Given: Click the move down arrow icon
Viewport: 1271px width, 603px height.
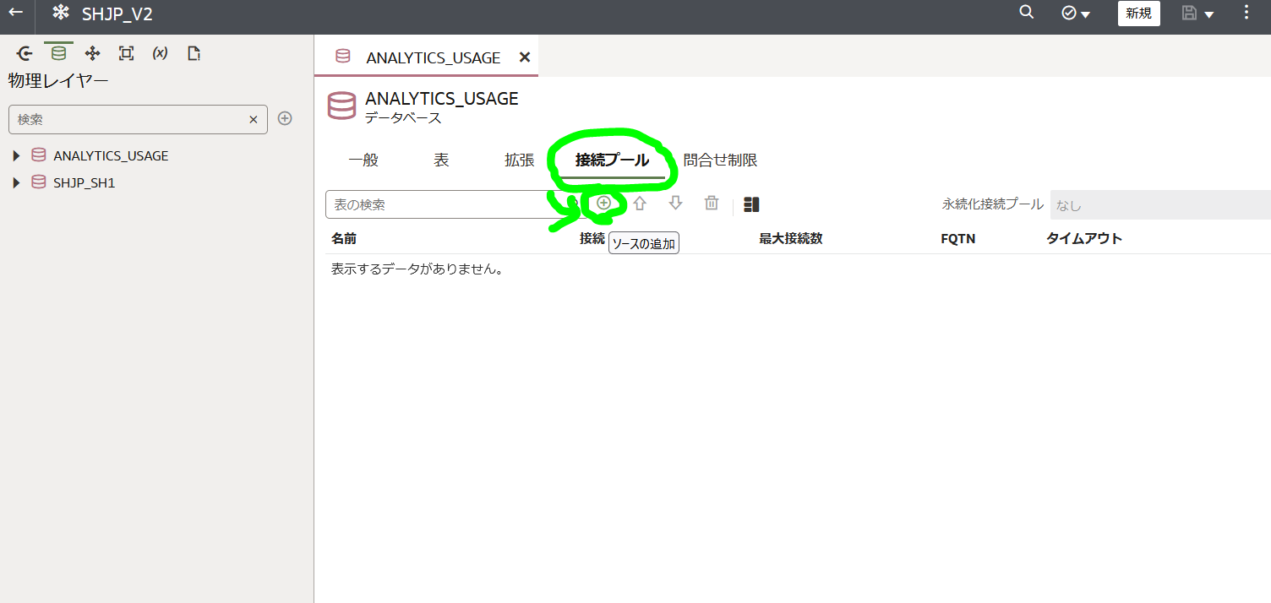Looking at the screenshot, I should (675, 203).
